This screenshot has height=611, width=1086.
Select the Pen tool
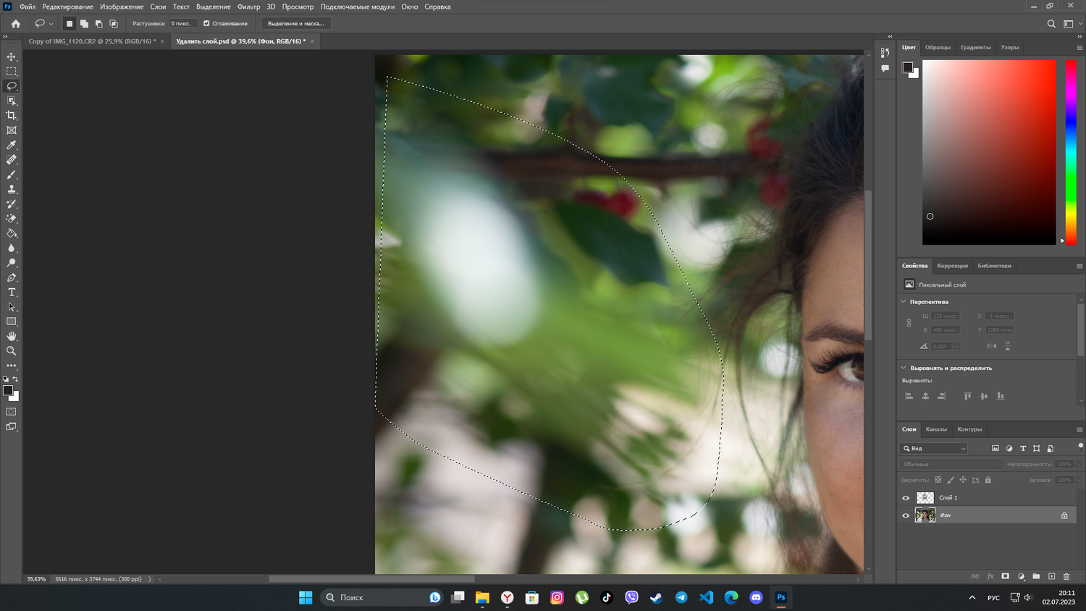(x=12, y=278)
